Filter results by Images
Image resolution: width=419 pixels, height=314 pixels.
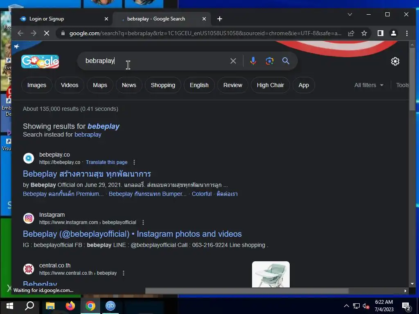click(x=36, y=85)
